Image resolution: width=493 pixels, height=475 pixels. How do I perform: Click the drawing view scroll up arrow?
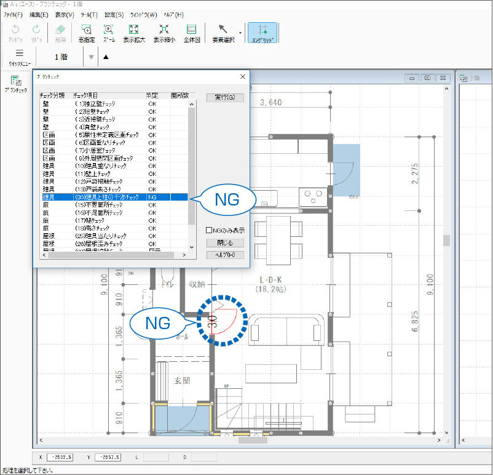pyautogui.click(x=446, y=89)
